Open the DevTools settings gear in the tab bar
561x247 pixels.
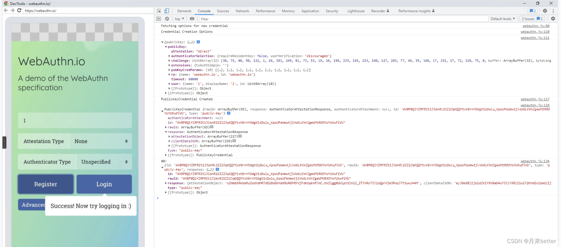click(545, 11)
